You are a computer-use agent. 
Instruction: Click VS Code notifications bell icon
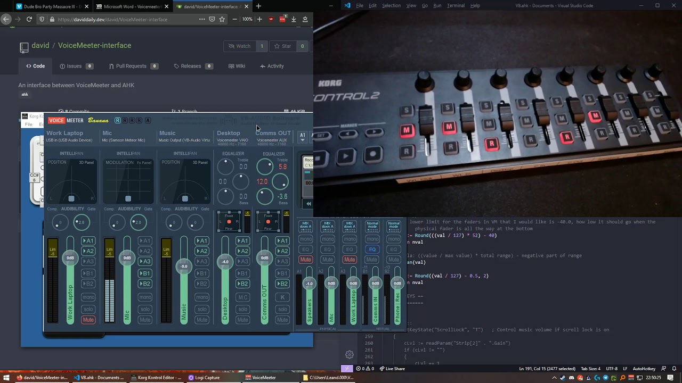(x=674, y=369)
